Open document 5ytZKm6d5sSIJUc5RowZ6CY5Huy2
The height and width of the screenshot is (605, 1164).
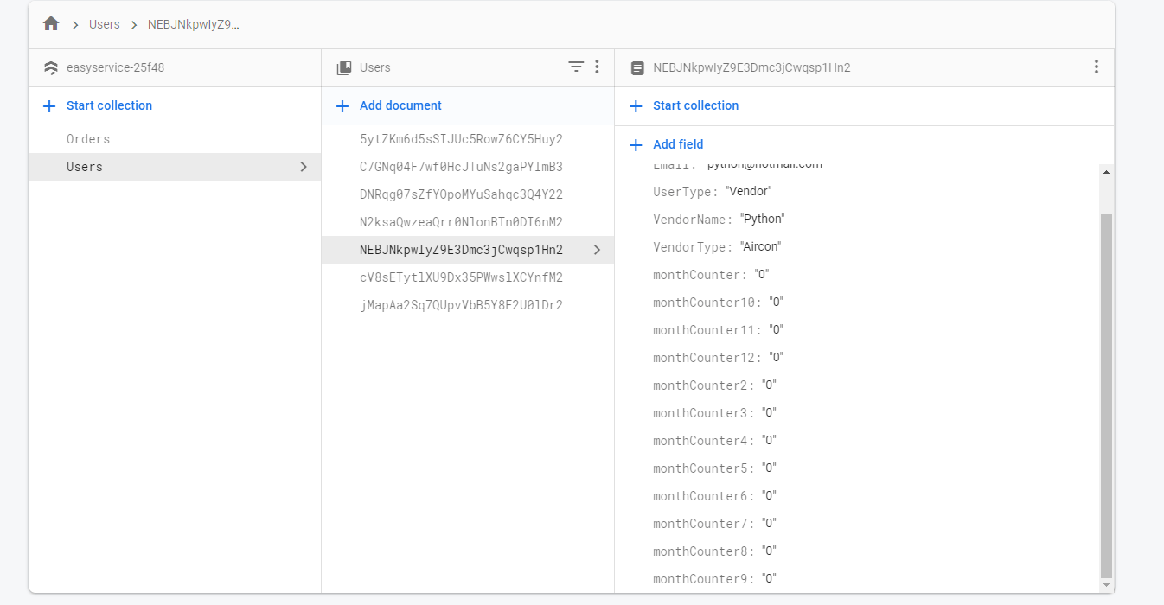pos(461,139)
